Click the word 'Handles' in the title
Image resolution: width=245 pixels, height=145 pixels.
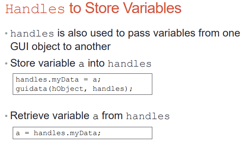35,9
